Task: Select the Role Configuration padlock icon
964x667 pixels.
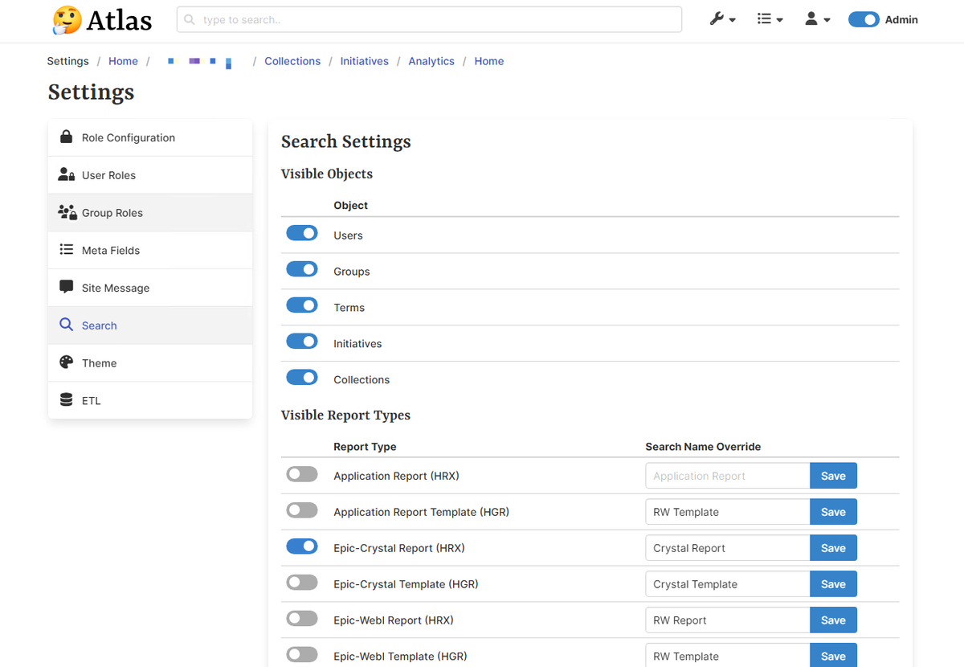Action: tap(66, 137)
